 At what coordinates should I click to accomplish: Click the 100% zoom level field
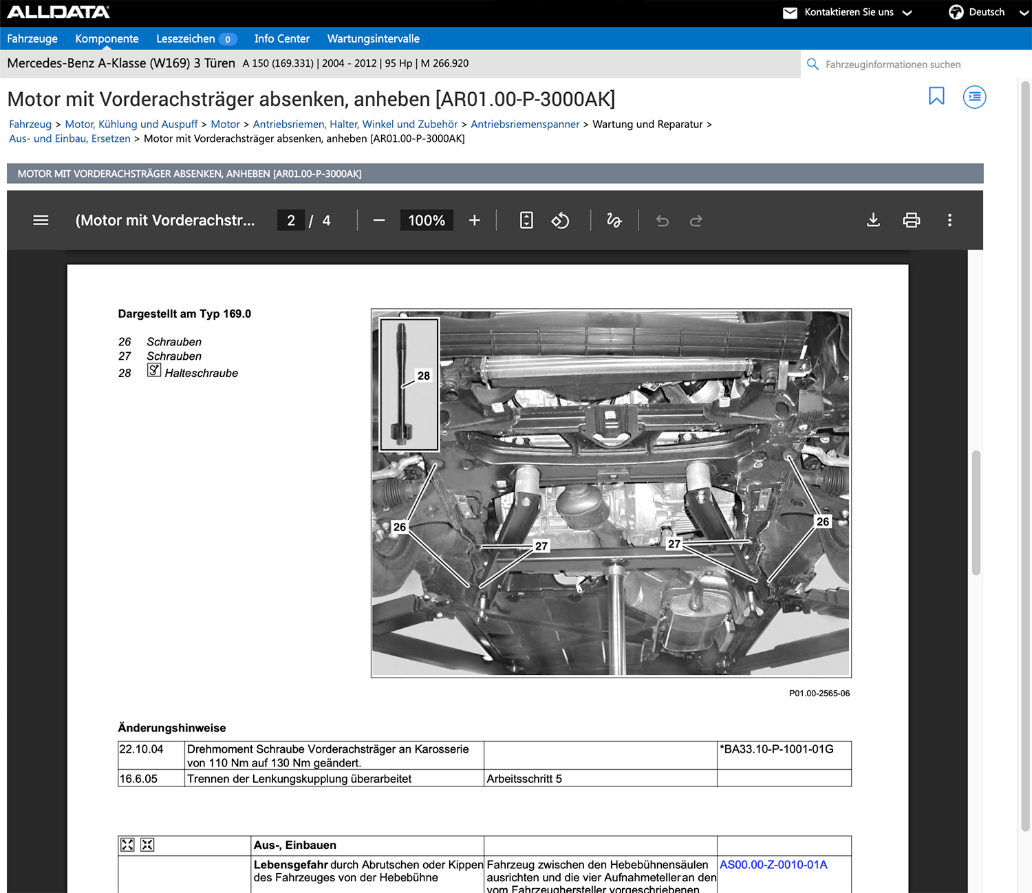427,220
